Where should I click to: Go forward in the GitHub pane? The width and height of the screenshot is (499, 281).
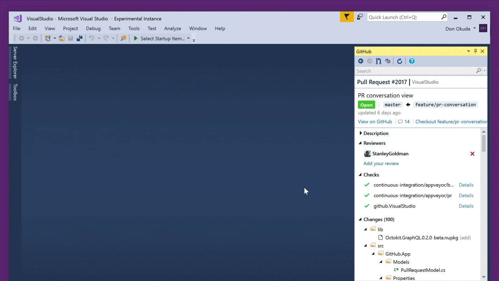coord(370,61)
